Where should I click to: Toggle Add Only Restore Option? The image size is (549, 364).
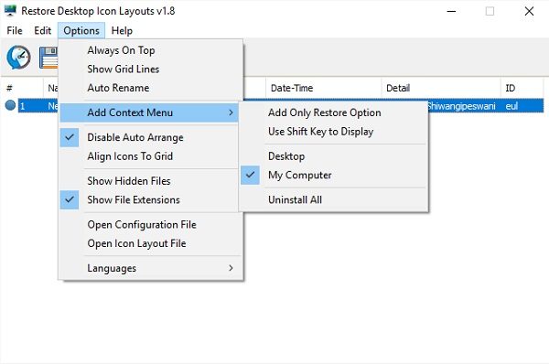pos(334,112)
